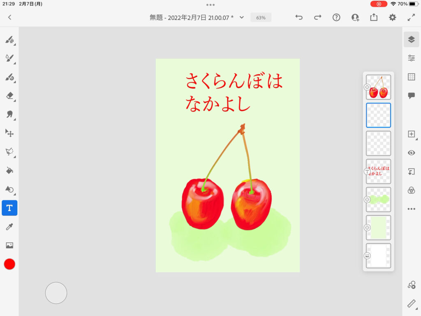Select the Pixel Brushes tool

(x=9, y=40)
